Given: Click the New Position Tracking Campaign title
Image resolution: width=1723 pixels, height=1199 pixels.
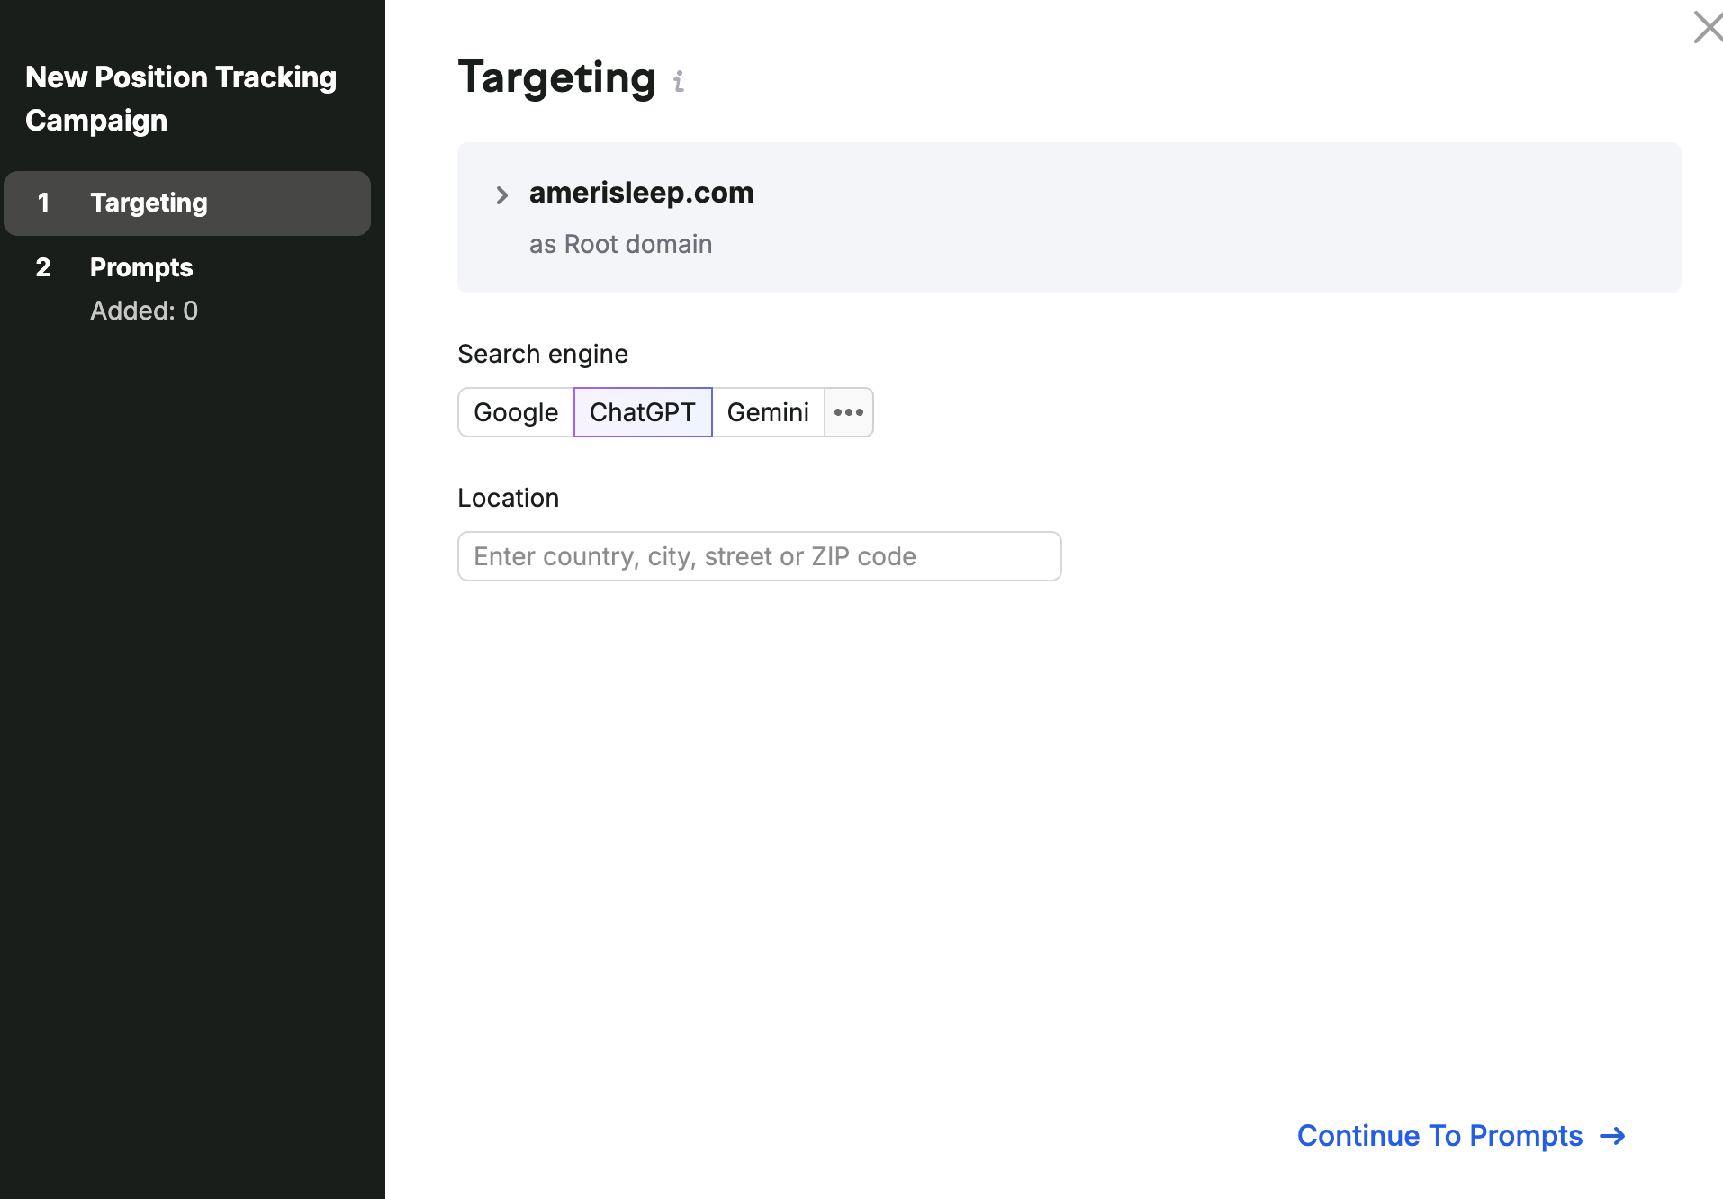Looking at the screenshot, I should (x=181, y=99).
